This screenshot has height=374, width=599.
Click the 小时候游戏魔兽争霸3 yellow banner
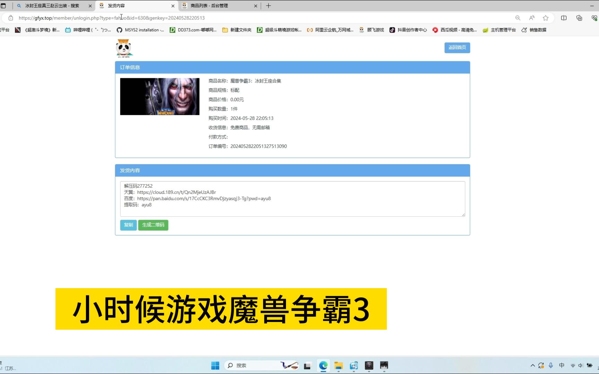click(x=221, y=309)
